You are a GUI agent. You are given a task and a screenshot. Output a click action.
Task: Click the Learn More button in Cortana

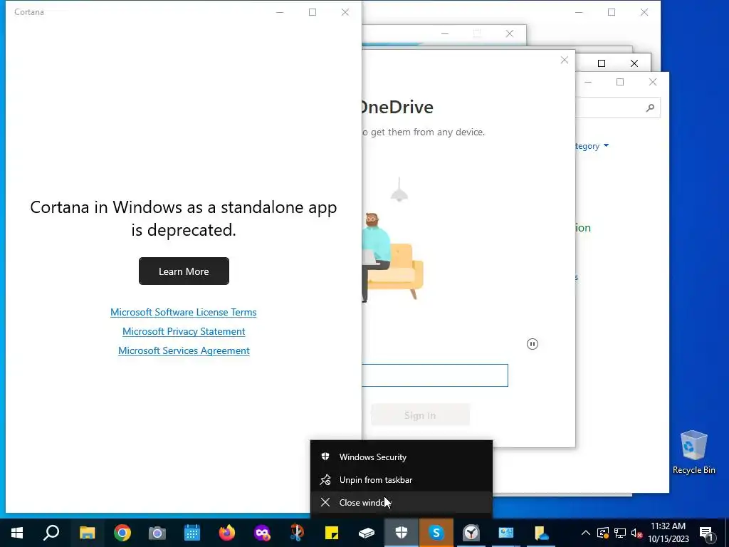click(x=184, y=271)
